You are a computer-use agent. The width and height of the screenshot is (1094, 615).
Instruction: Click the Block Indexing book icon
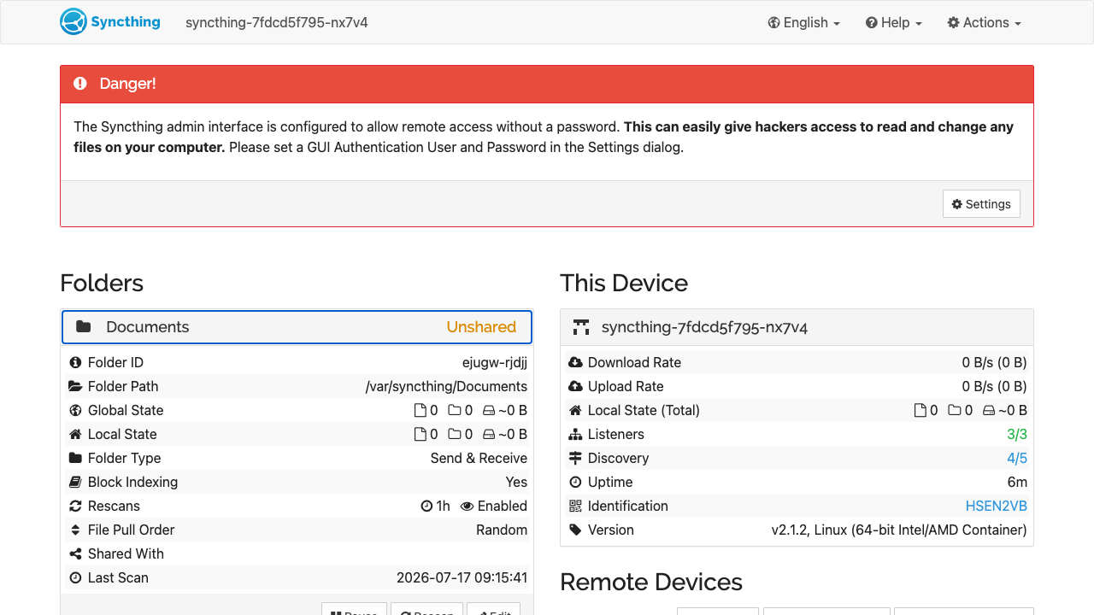point(75,482)
